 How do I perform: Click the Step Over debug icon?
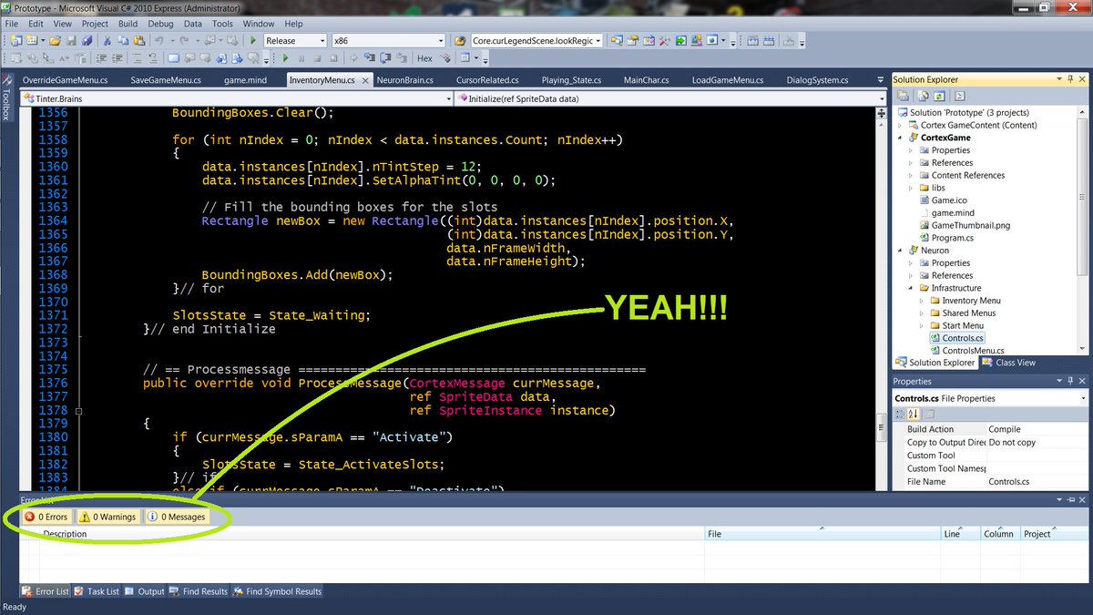click(385, 58)
